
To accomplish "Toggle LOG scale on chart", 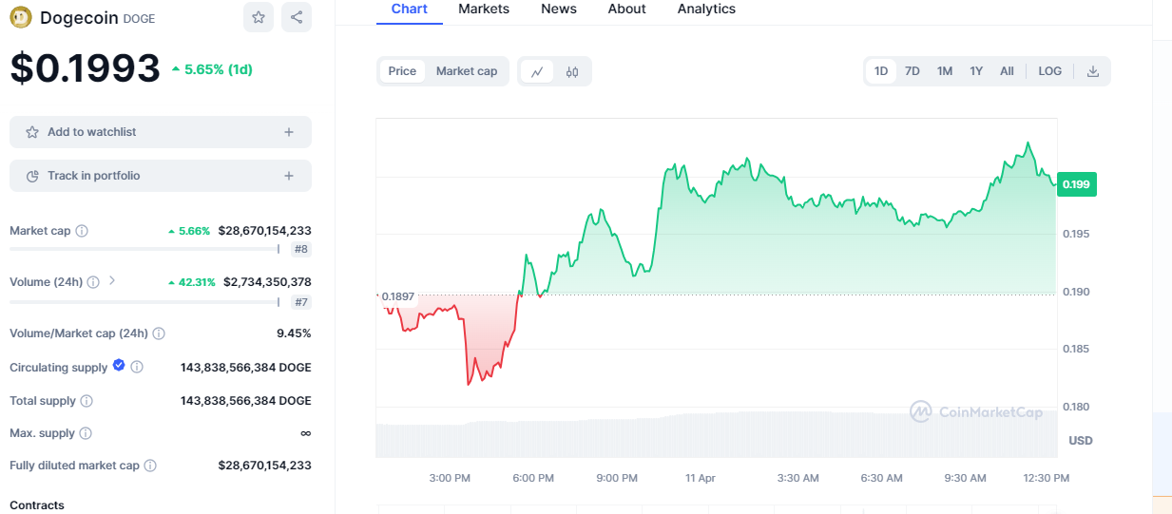I will [x=1050, y=71].
